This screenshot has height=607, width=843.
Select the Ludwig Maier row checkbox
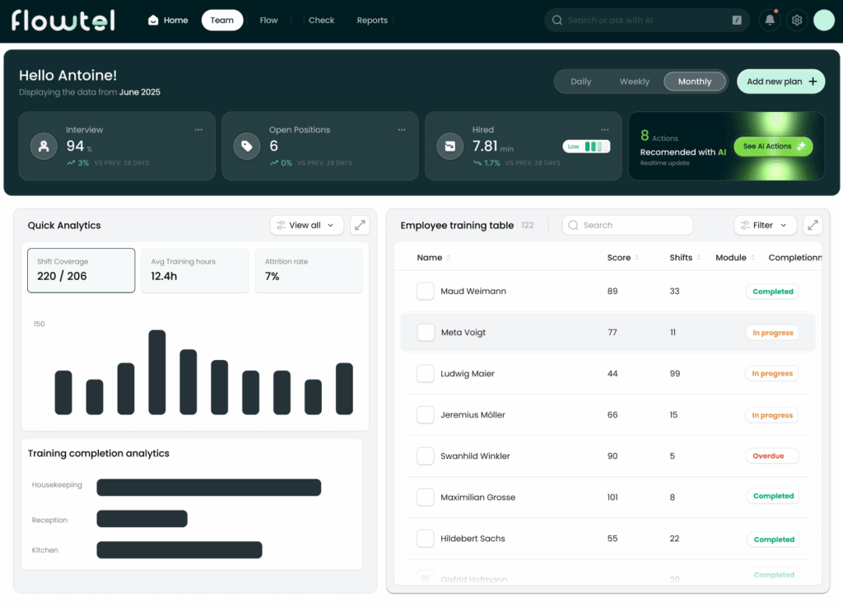425,374
